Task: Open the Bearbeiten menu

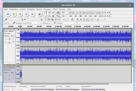Action: pyautogui.click(x=14, y=9)
